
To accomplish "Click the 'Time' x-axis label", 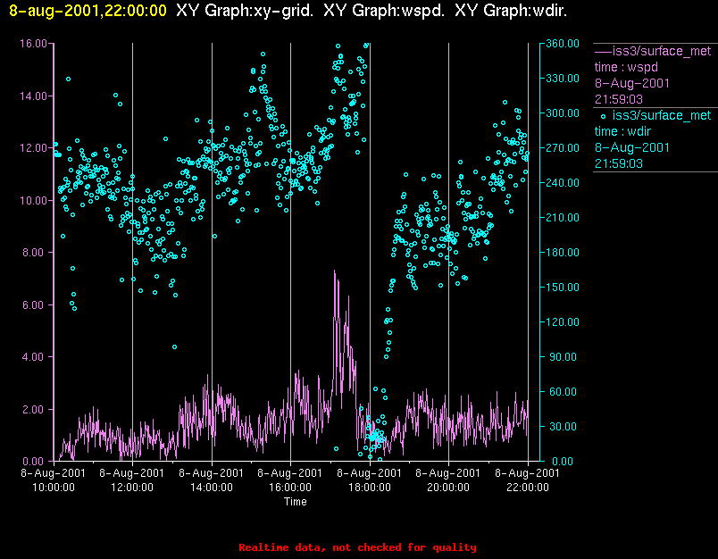I will [296, 502].
